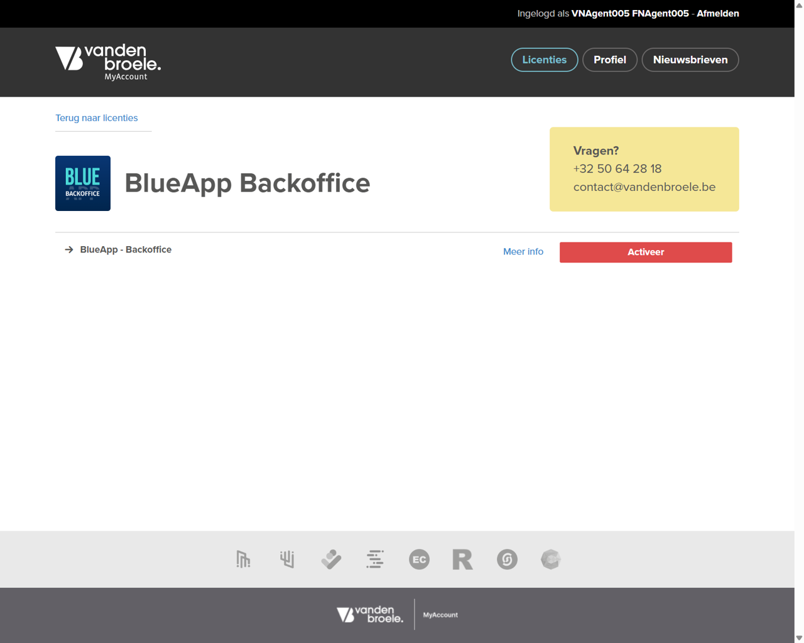Click the circular S-link icon in footer
The height and width of the screenshot is (643, 804).
tap(507, 559)
